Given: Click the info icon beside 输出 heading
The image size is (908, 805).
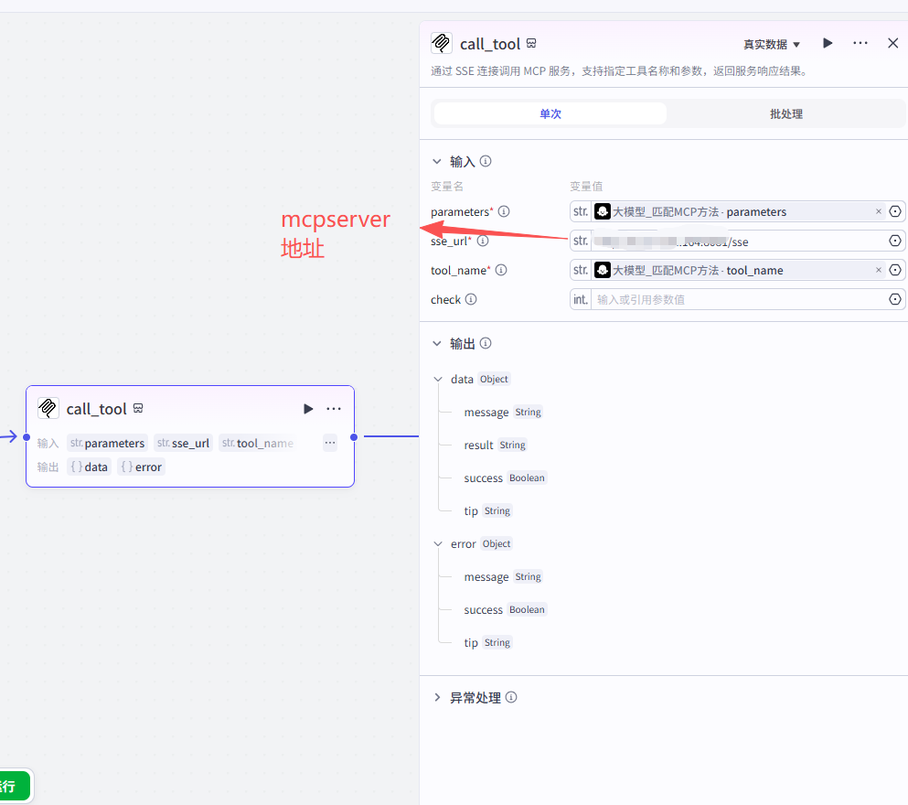Looking at the screenshot, I should pyautogui.click(x=486, y=343).
